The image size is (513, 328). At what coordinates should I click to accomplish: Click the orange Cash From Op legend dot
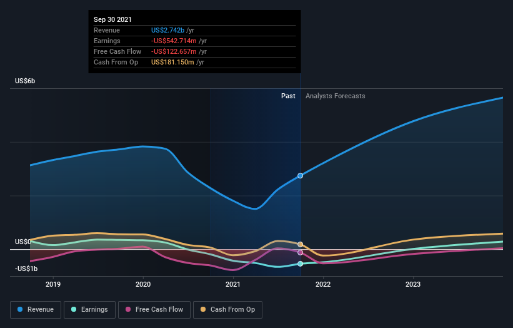[203, 309]
